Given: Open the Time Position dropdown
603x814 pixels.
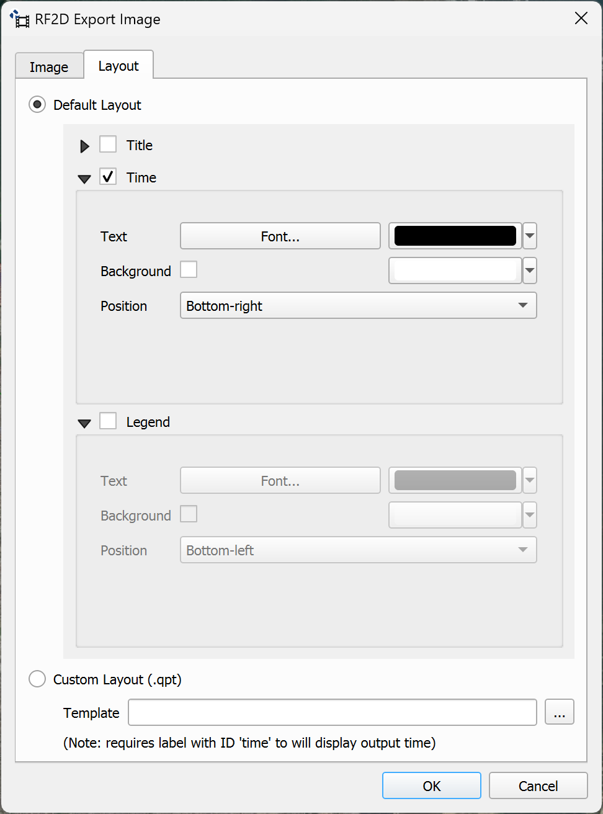Looking at the screenshot, I should pyautogui.click(x=358, y=306).
